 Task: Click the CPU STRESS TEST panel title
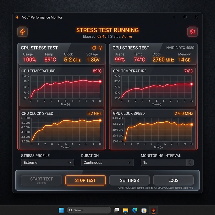(x=39, y=48)
